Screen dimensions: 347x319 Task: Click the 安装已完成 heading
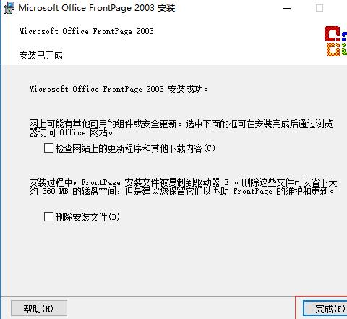(40, 55)
